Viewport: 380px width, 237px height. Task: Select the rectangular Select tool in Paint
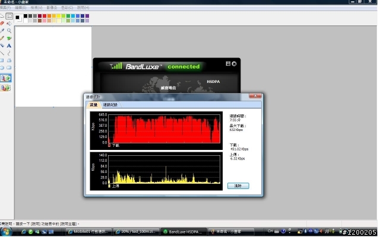point(9,16)
